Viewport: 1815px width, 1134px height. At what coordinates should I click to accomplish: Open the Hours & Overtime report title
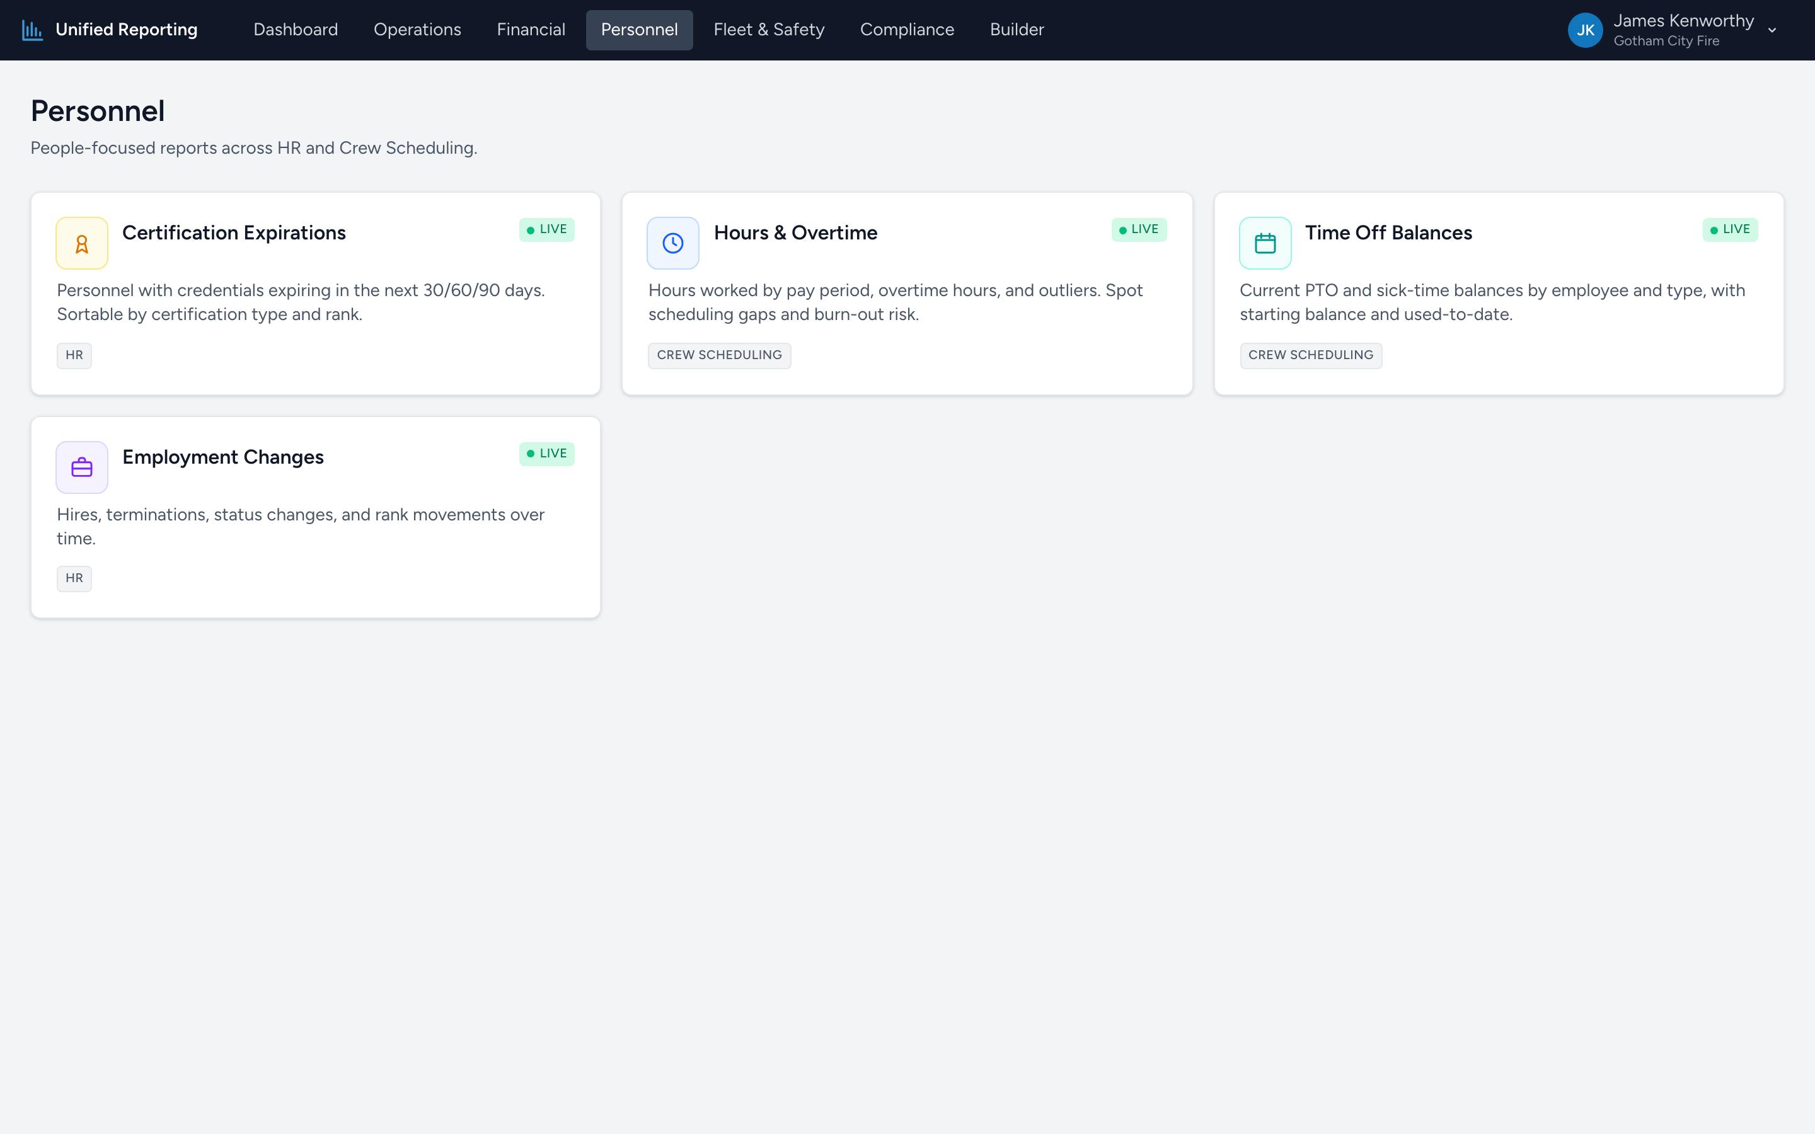[795, 233]
